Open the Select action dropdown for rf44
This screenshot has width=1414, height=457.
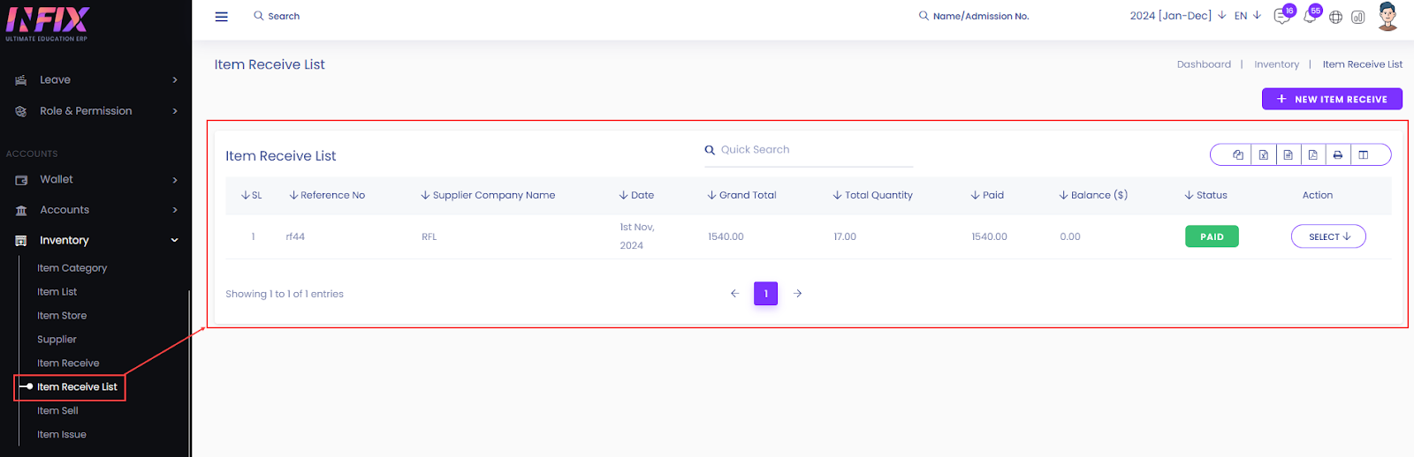pyautogui.click(x=1328, y=236)
